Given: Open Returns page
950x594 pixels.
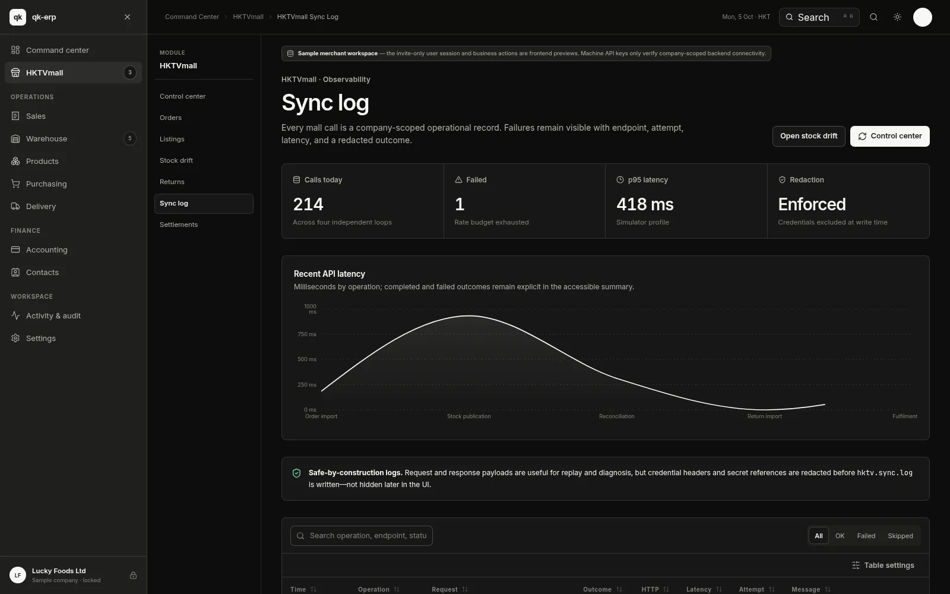Looking at the screenshot, I should point(204,182).
